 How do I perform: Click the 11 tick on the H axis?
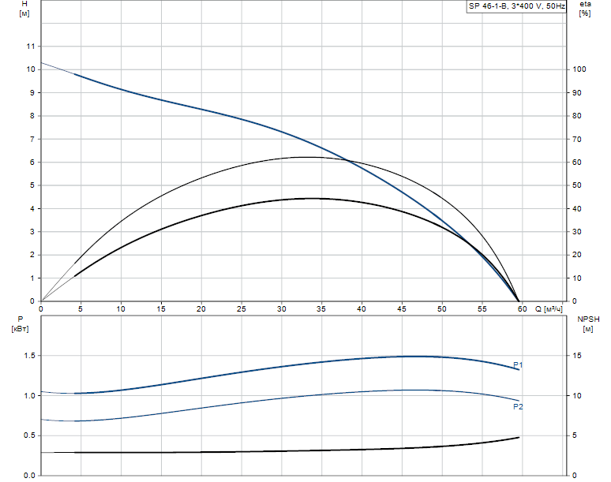click(31, 47)
